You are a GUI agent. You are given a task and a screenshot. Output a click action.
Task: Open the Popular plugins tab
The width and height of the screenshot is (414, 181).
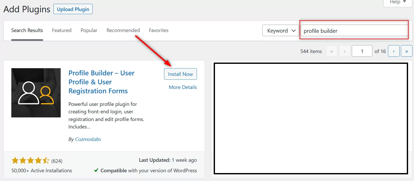point(89,30)
